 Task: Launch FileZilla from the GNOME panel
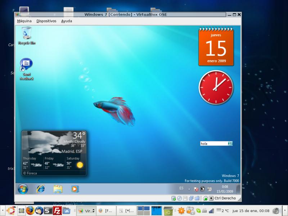pos(57,211)
